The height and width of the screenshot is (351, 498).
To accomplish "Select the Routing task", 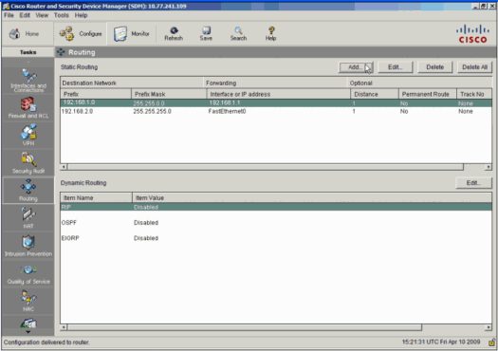I will coord(28,191).
